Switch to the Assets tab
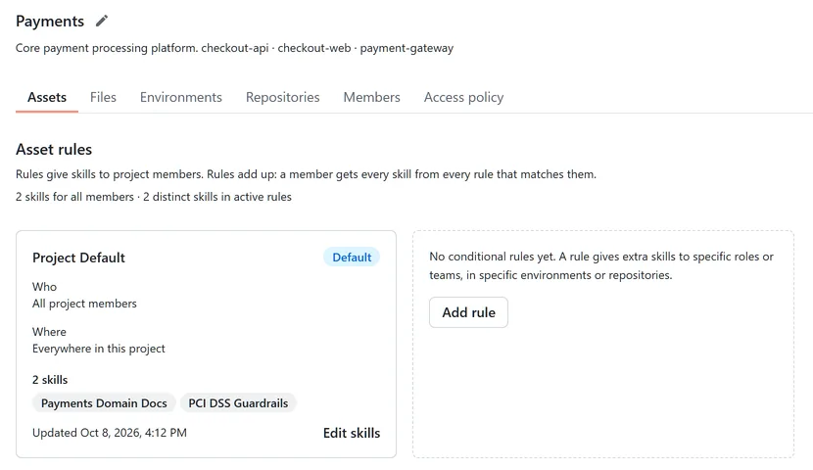Image resolution: width=813 pixels, height=470 pixels. coord(47,97)
